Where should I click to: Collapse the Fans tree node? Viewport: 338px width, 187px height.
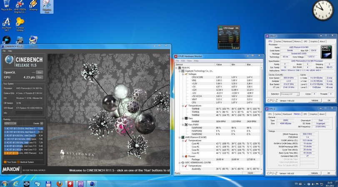click(183, 118)
